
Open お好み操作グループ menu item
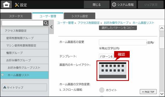(24, 60)
